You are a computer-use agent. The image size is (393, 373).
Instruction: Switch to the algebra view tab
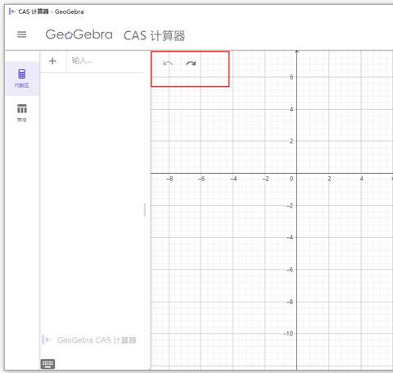(22, 79)
